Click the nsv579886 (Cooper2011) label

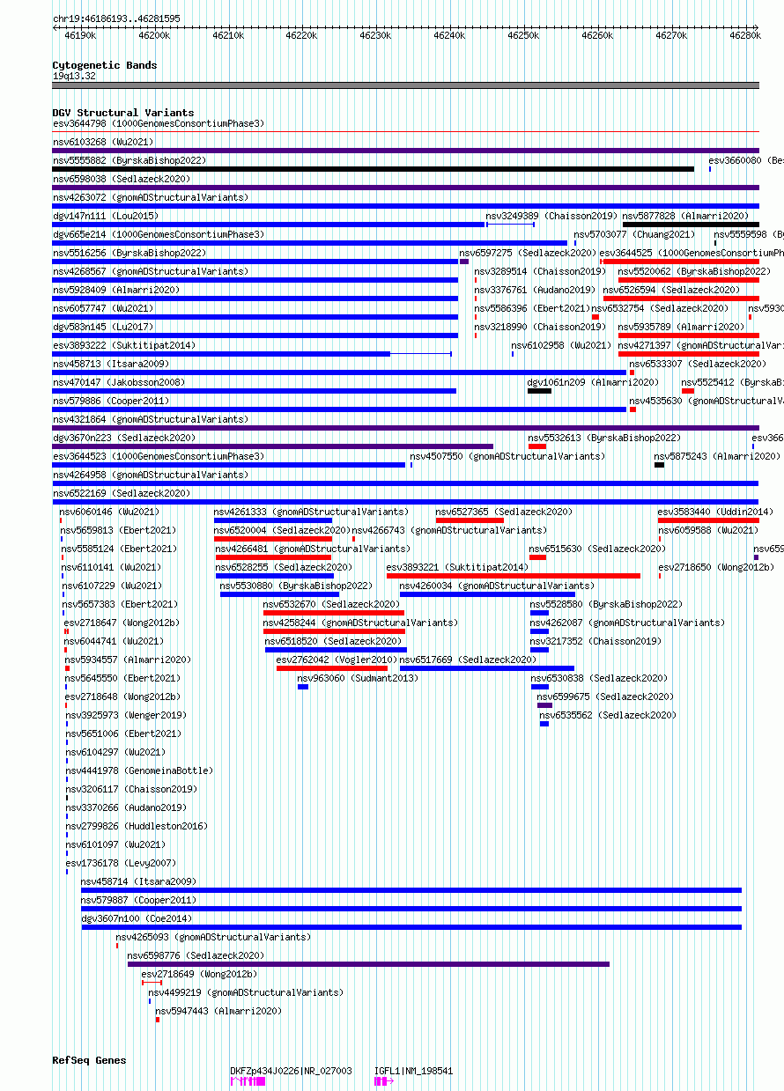[x=111, y=401]
